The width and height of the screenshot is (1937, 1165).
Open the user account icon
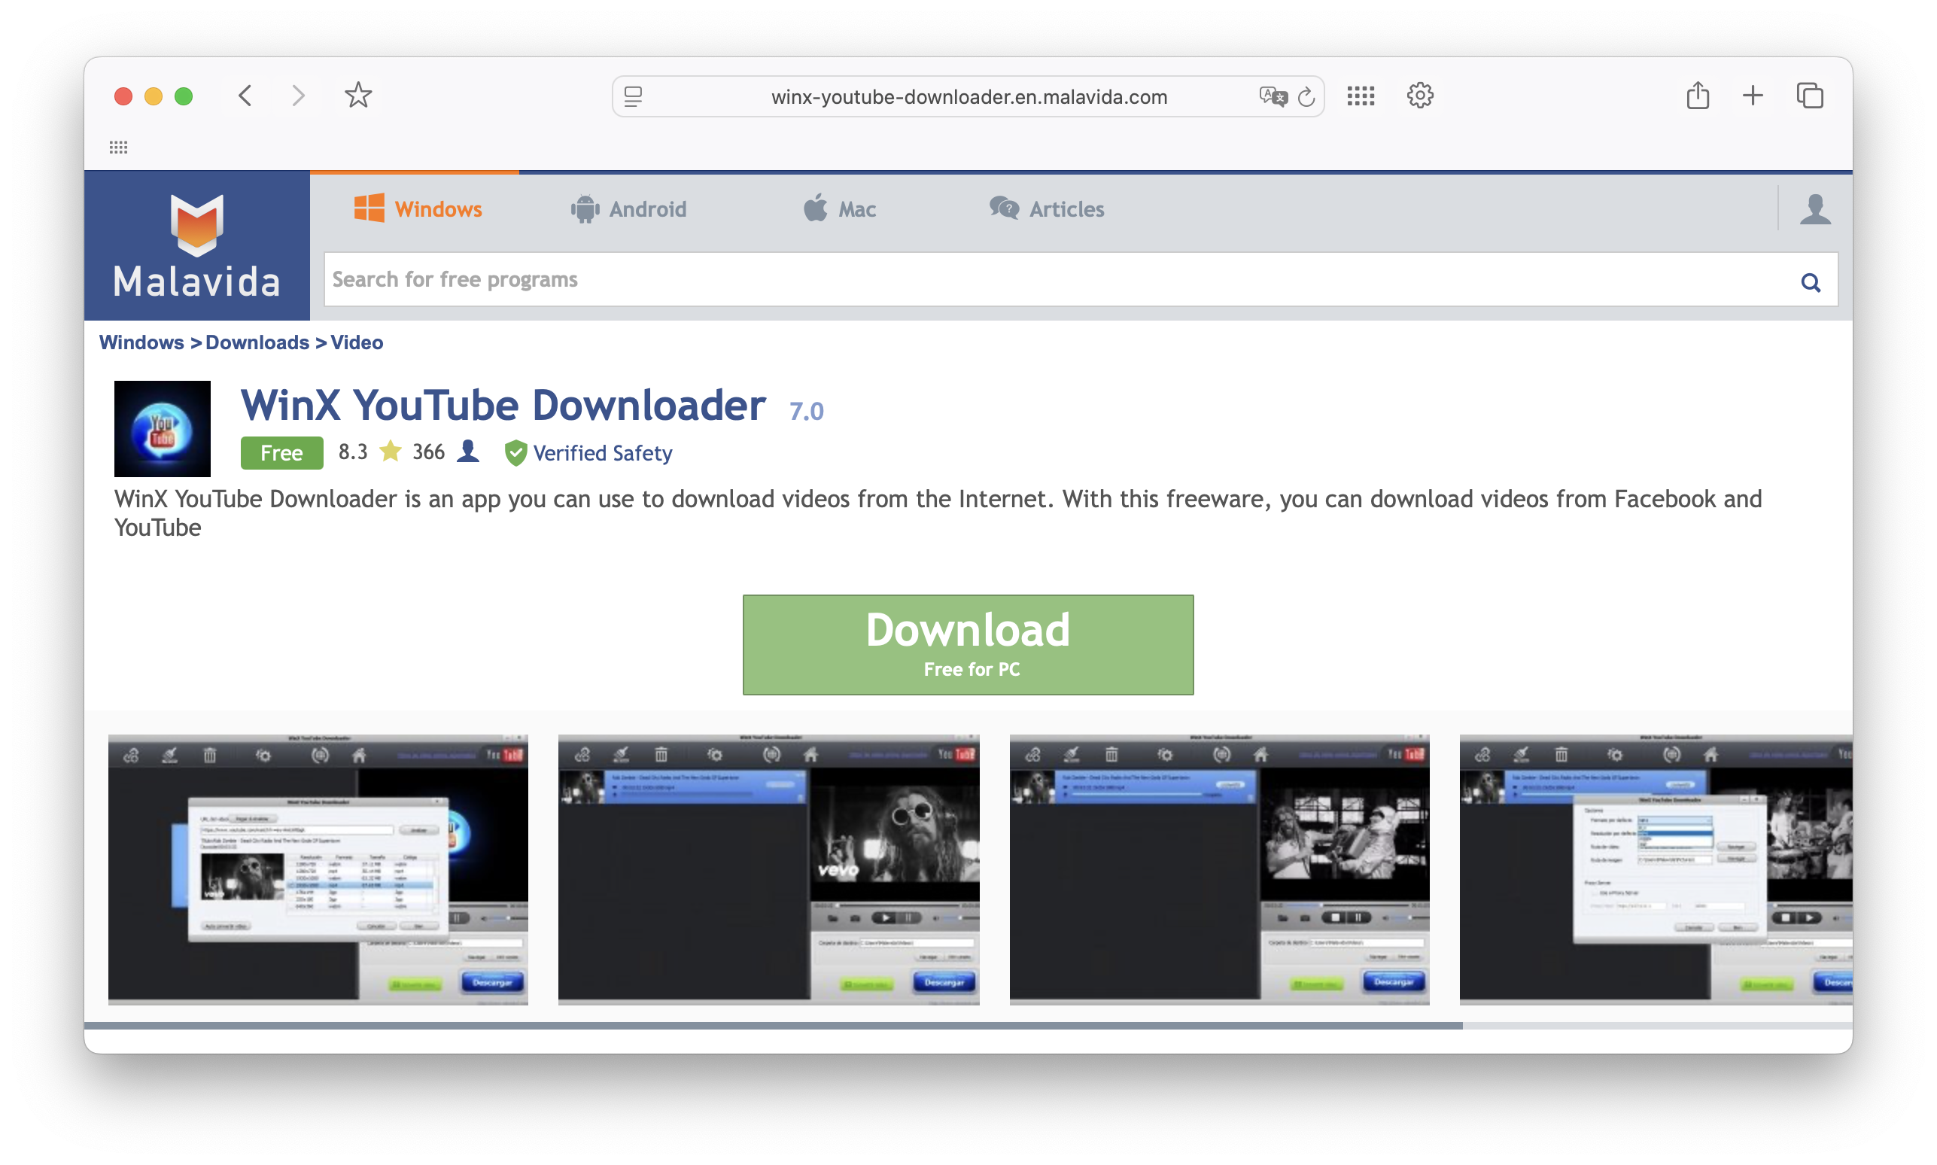(1814, 210)
